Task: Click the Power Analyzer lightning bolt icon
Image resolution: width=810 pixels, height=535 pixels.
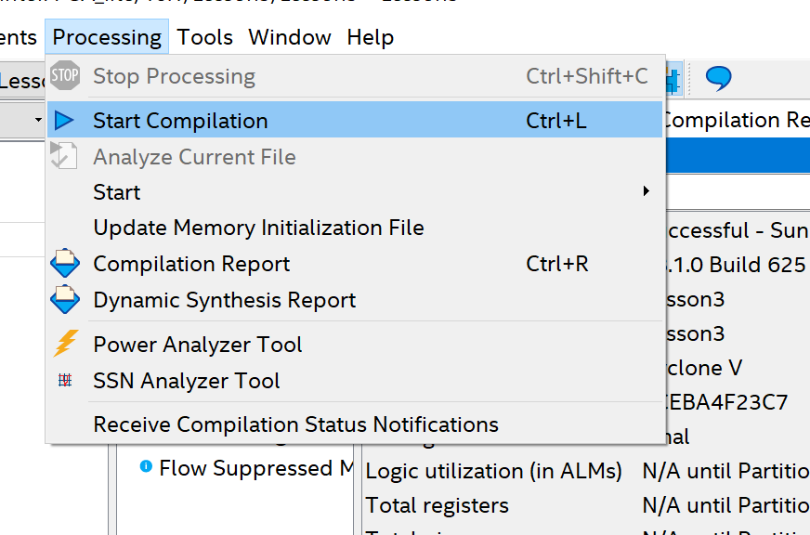Action: [65, 345]
